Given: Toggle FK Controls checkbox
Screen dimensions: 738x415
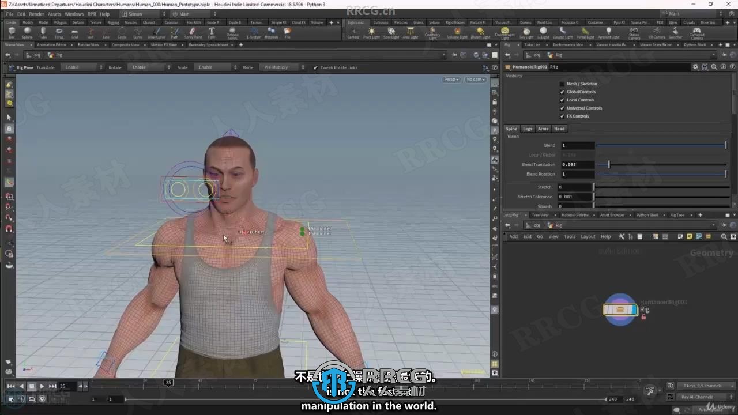Looking at the screenshot, I should (562, 116).
